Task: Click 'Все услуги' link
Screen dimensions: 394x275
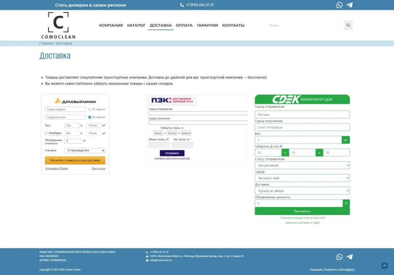Action: [98, 168]
